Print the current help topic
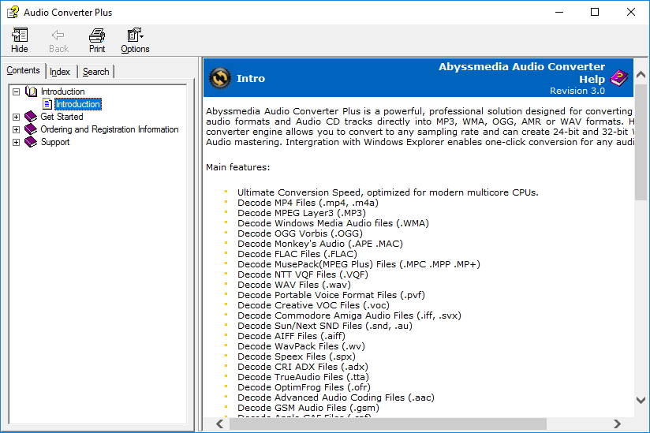This screenshot has height=433, width=650. (x=97, y=40)
